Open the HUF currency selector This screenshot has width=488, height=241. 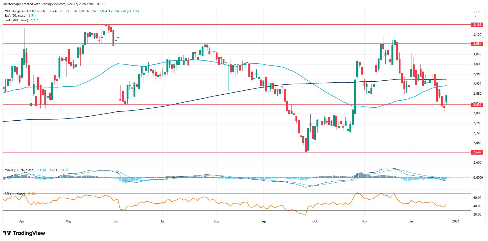(477, 12)
